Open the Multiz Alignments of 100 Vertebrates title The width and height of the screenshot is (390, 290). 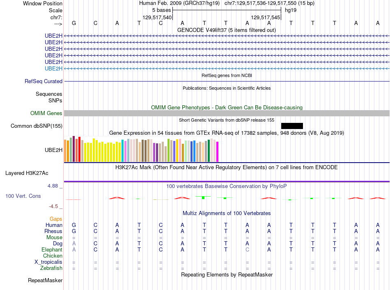pos(227,213)
